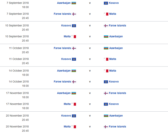Open Faroe Islands home link on 11 October
The height and width of the screenshot is (133, 168).
pos(62,48)
